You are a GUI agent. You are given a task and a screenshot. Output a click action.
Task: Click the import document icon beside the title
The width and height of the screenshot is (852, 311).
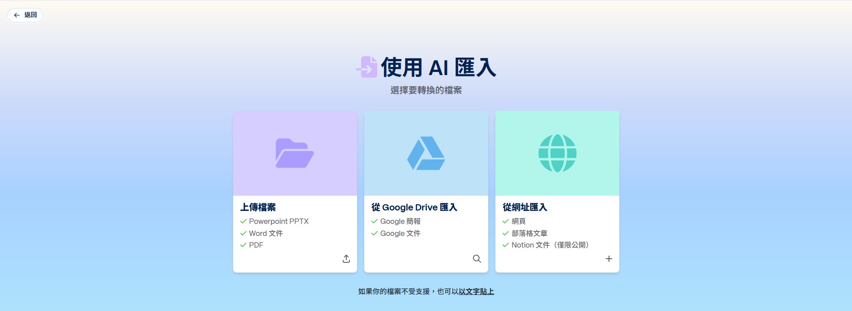coord(367,67)
